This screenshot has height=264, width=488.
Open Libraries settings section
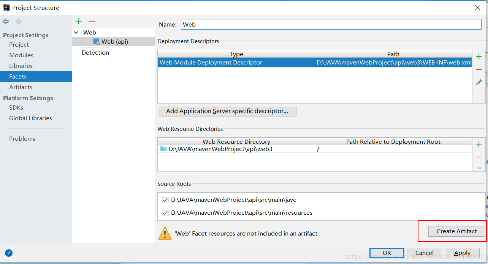tap(21, 66)
